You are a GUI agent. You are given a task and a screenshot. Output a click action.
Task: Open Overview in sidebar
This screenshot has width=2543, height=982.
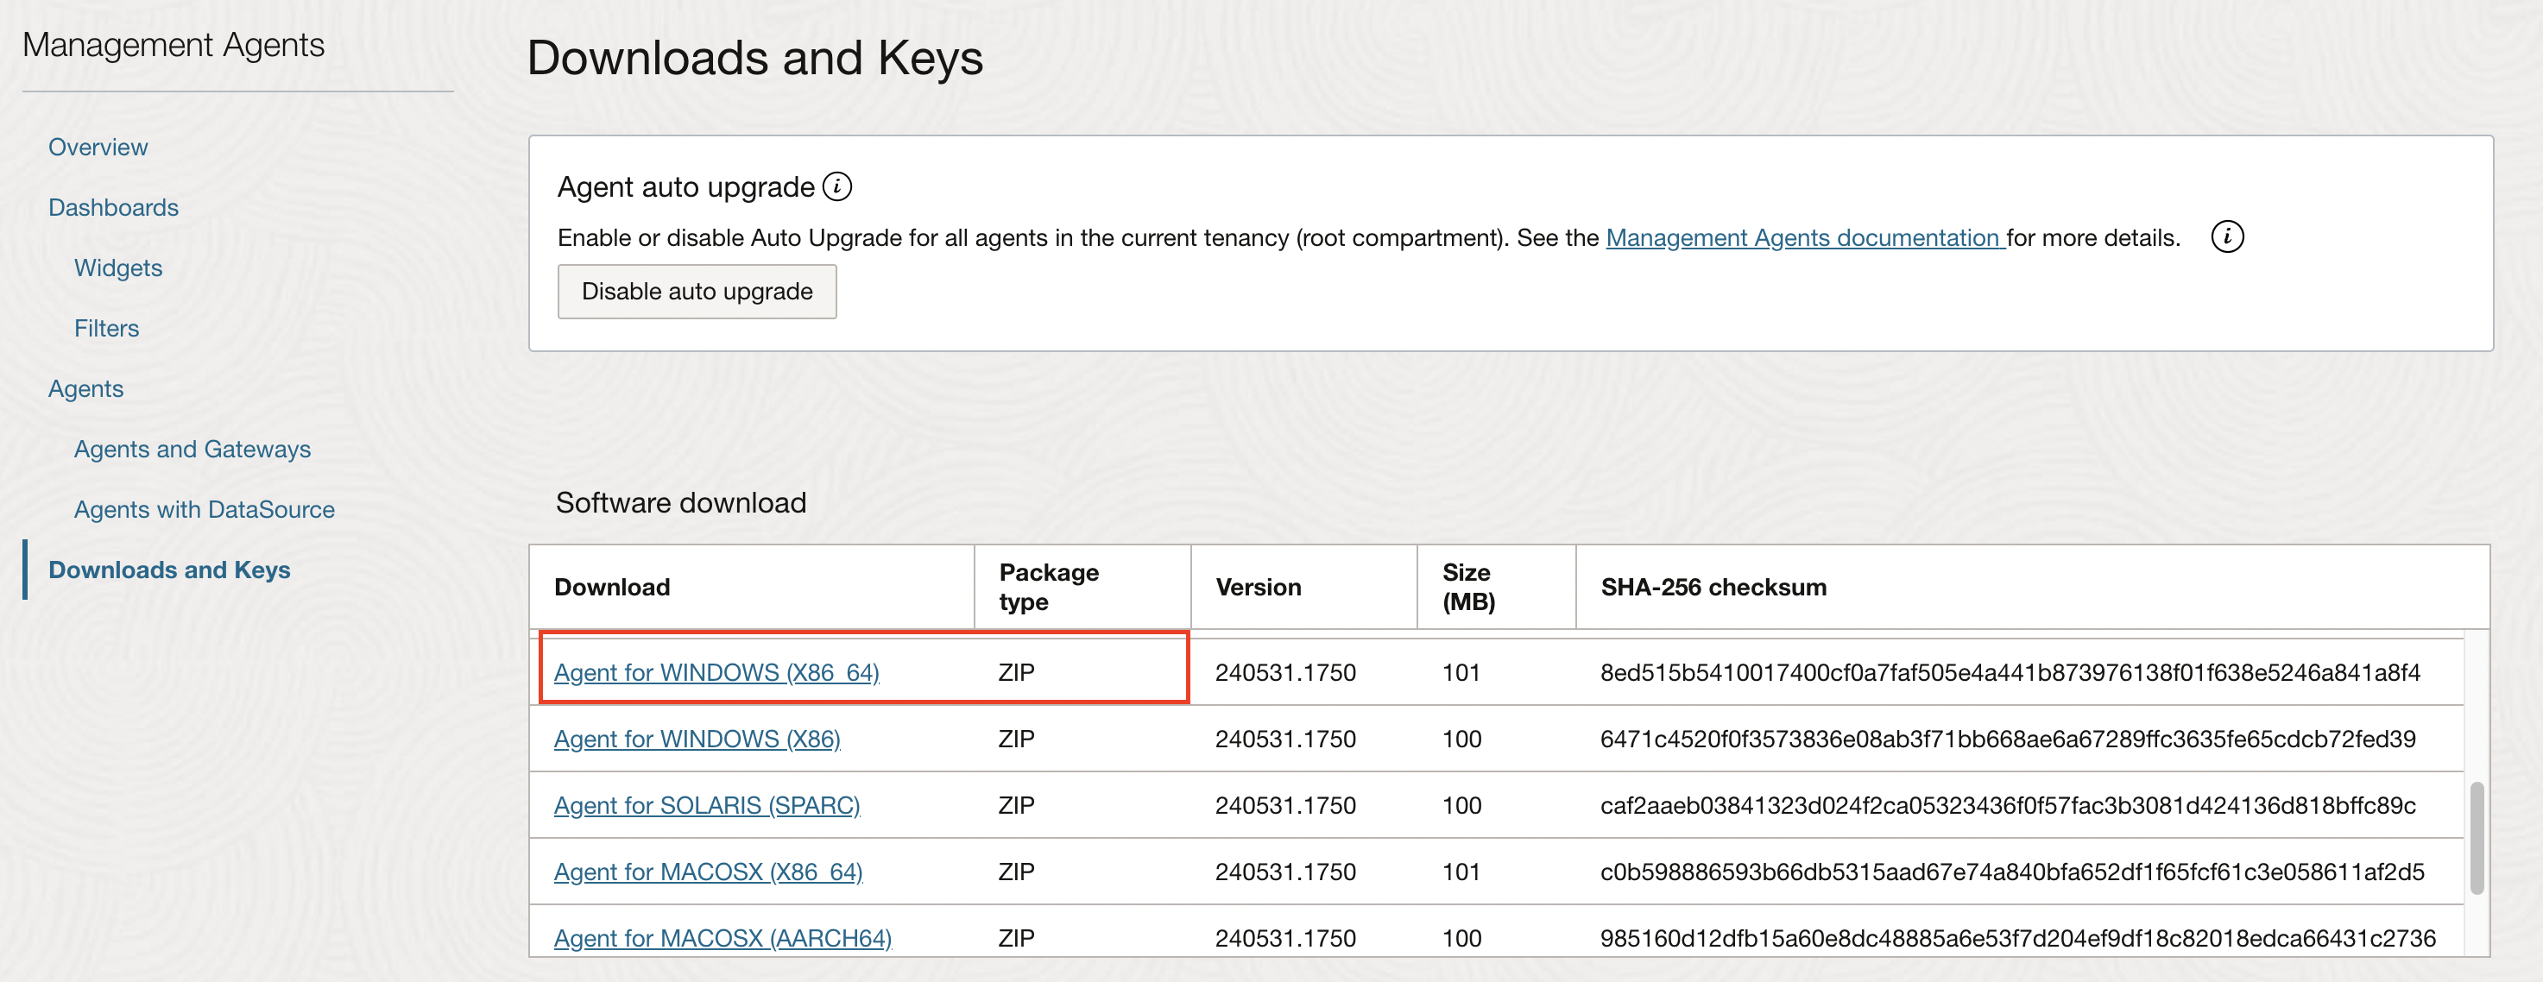[x=98, y=147]
